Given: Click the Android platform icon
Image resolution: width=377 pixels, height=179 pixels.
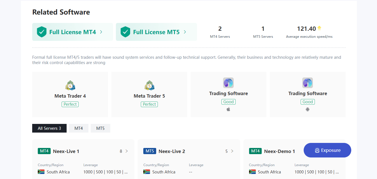Looking at the screenshot, I should click(x=308, y=109).
